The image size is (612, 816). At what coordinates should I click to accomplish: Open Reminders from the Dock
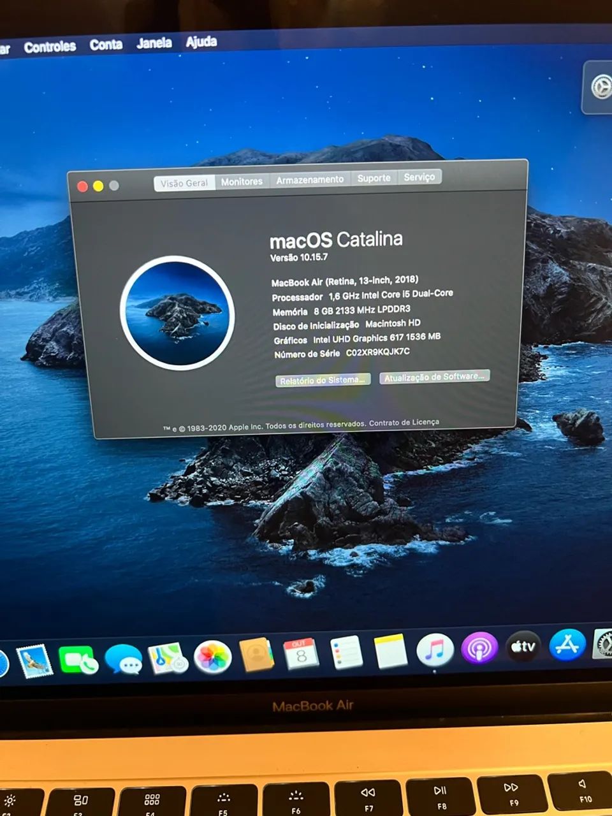click(x=346, y=653)
